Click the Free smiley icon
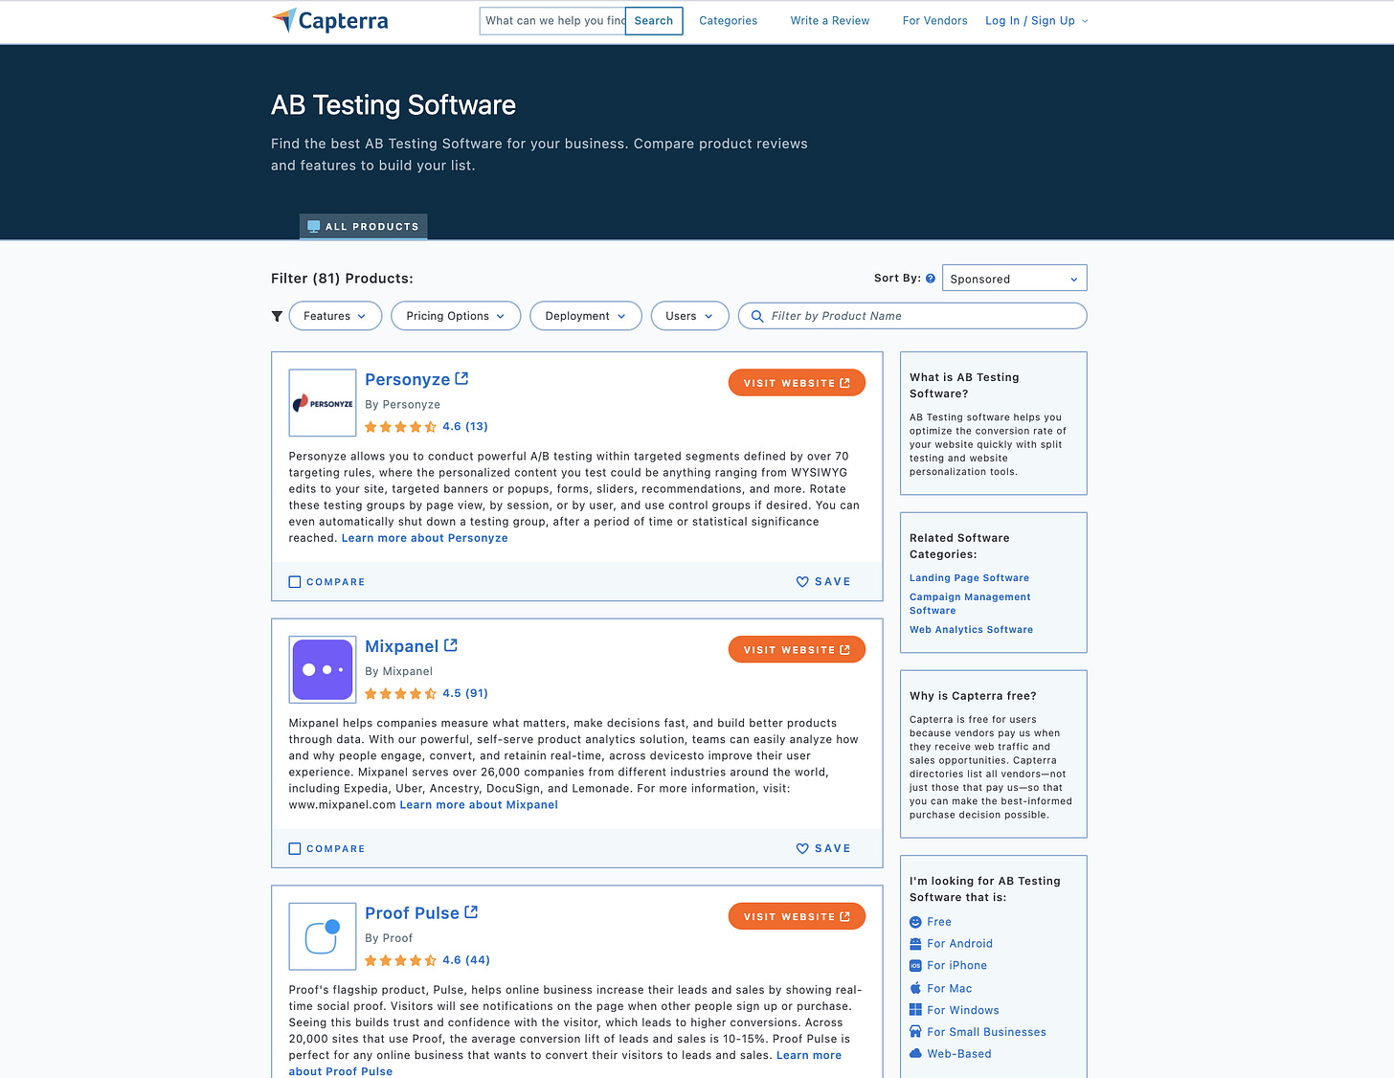Screen dimensions: 1394x1078 pos(915,922)
